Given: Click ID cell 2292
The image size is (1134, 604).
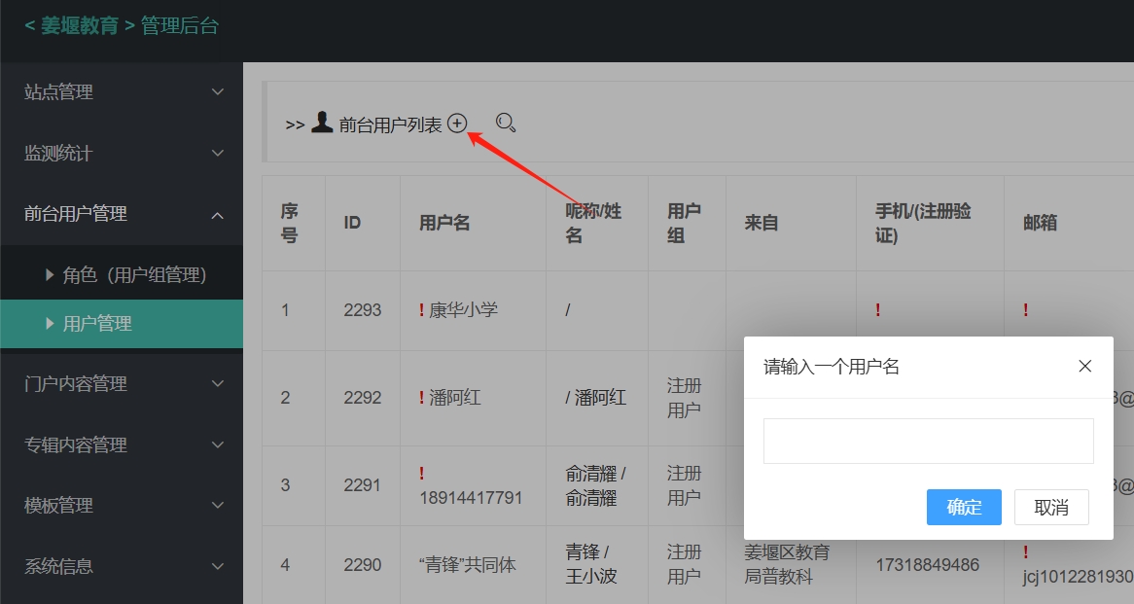Looking at the screenshot, I should click(363, 397).
